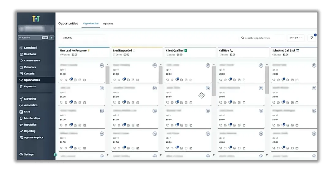Click task icon on R2 card in Lead Responded

point(133,148)
